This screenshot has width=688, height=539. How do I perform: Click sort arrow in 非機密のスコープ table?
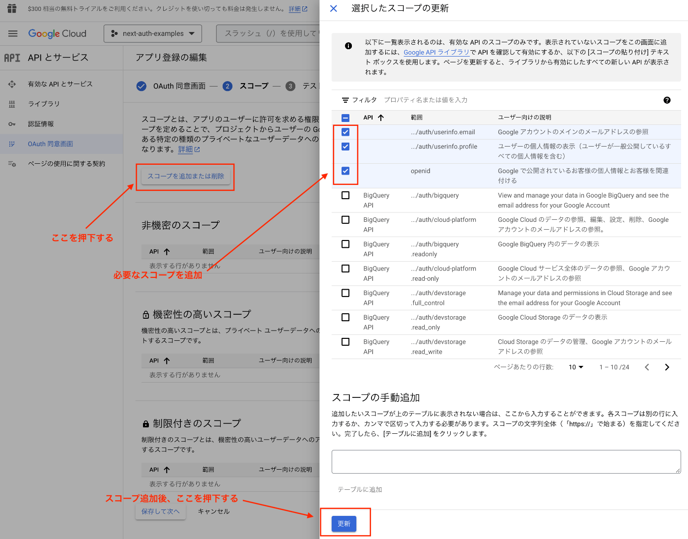167,251
